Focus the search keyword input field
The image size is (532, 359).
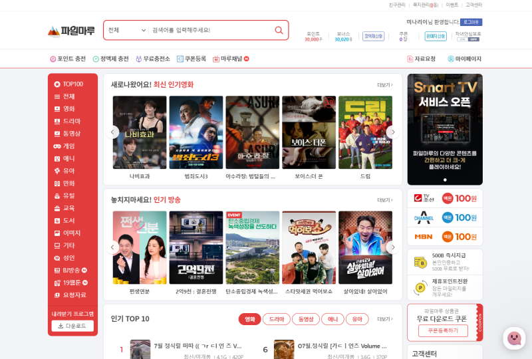(211, 30)
